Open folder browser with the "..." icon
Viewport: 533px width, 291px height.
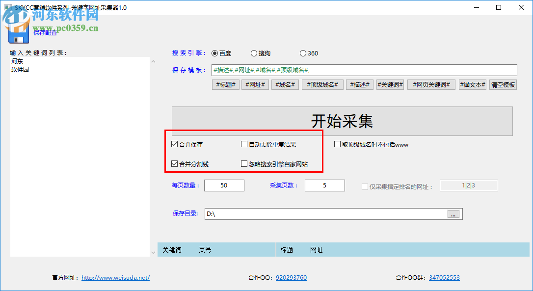(453, 213)
